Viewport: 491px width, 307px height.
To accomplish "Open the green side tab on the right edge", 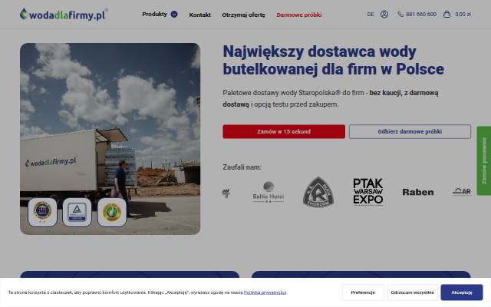I will (484, 160).
